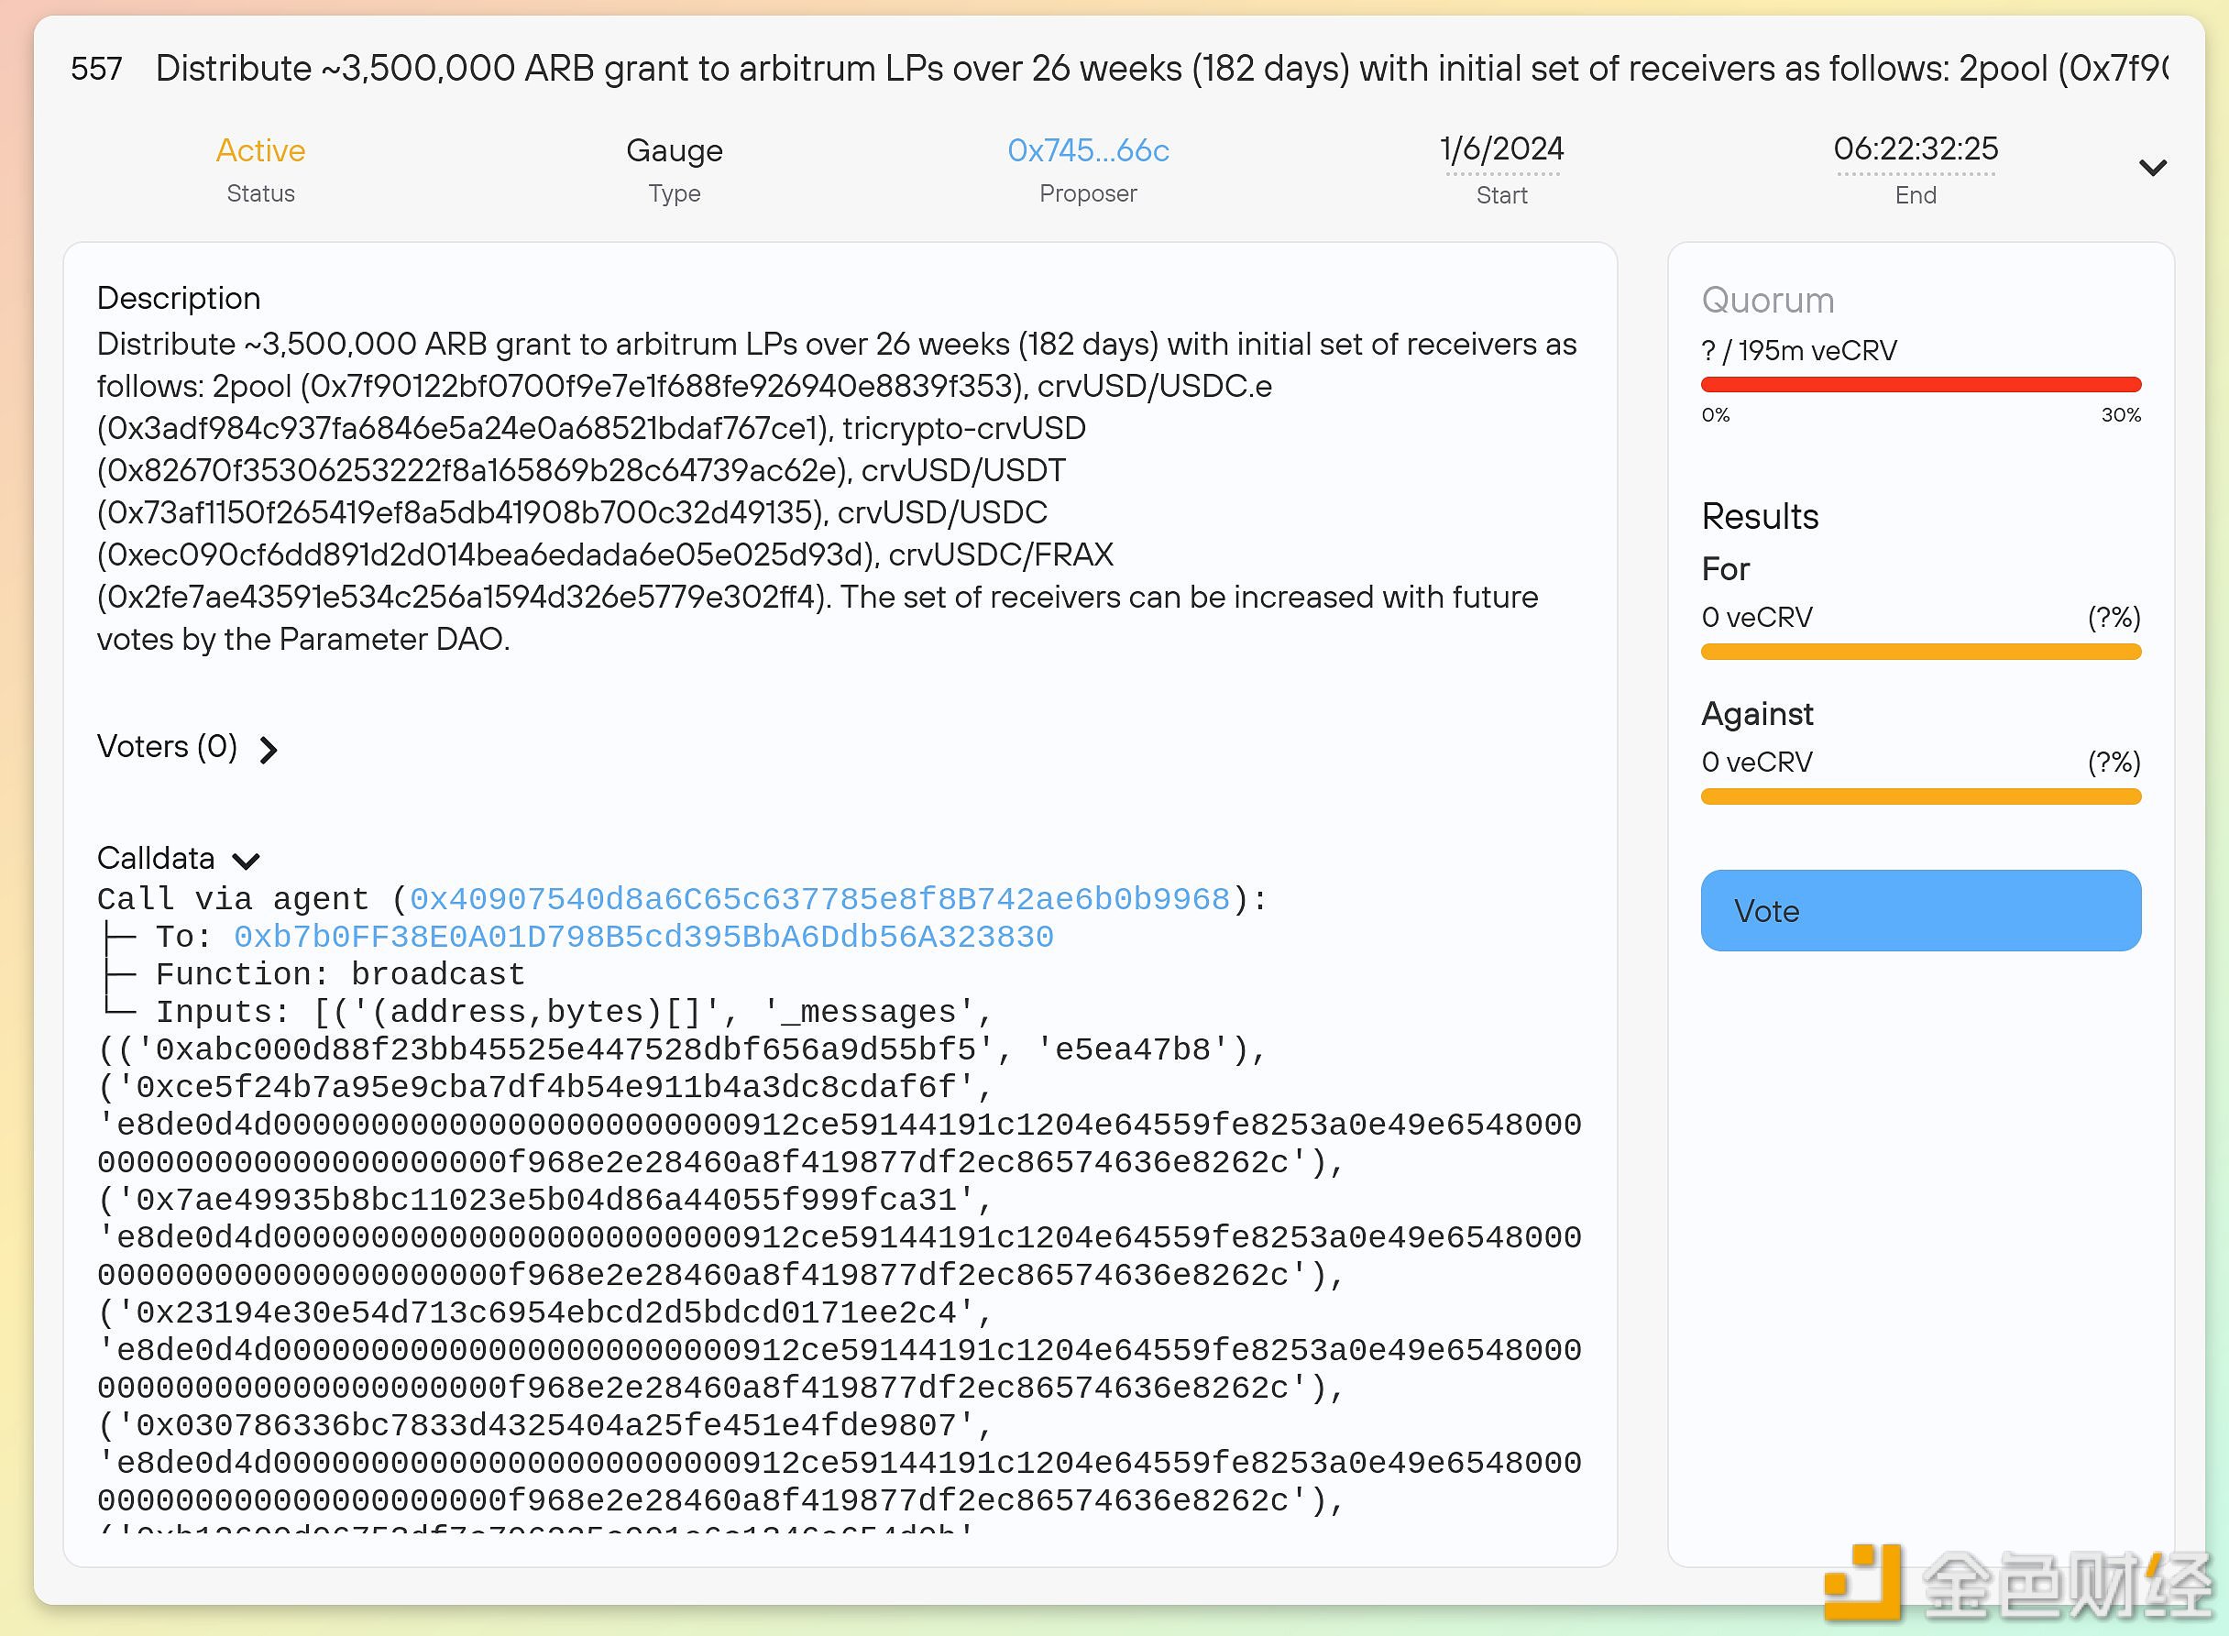Click the For result heading
The height and width of the screenshot is (1636, 2229).
pos(1725,569)
